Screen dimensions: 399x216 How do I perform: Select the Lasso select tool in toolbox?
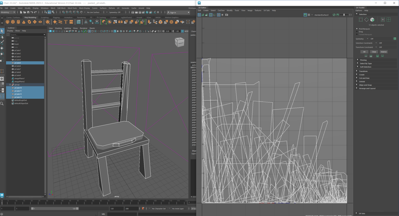tap(2, 37)
